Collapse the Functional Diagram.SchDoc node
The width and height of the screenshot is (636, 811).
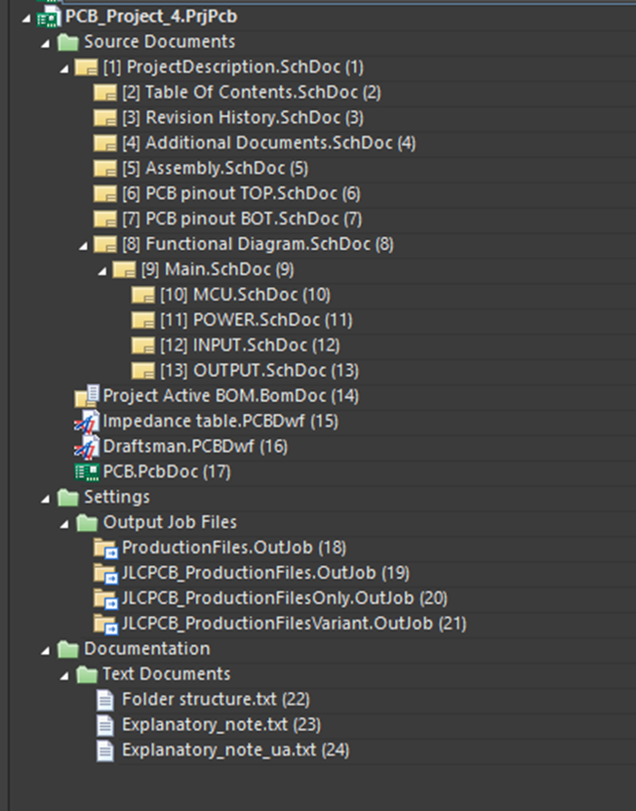coord(84,244)
